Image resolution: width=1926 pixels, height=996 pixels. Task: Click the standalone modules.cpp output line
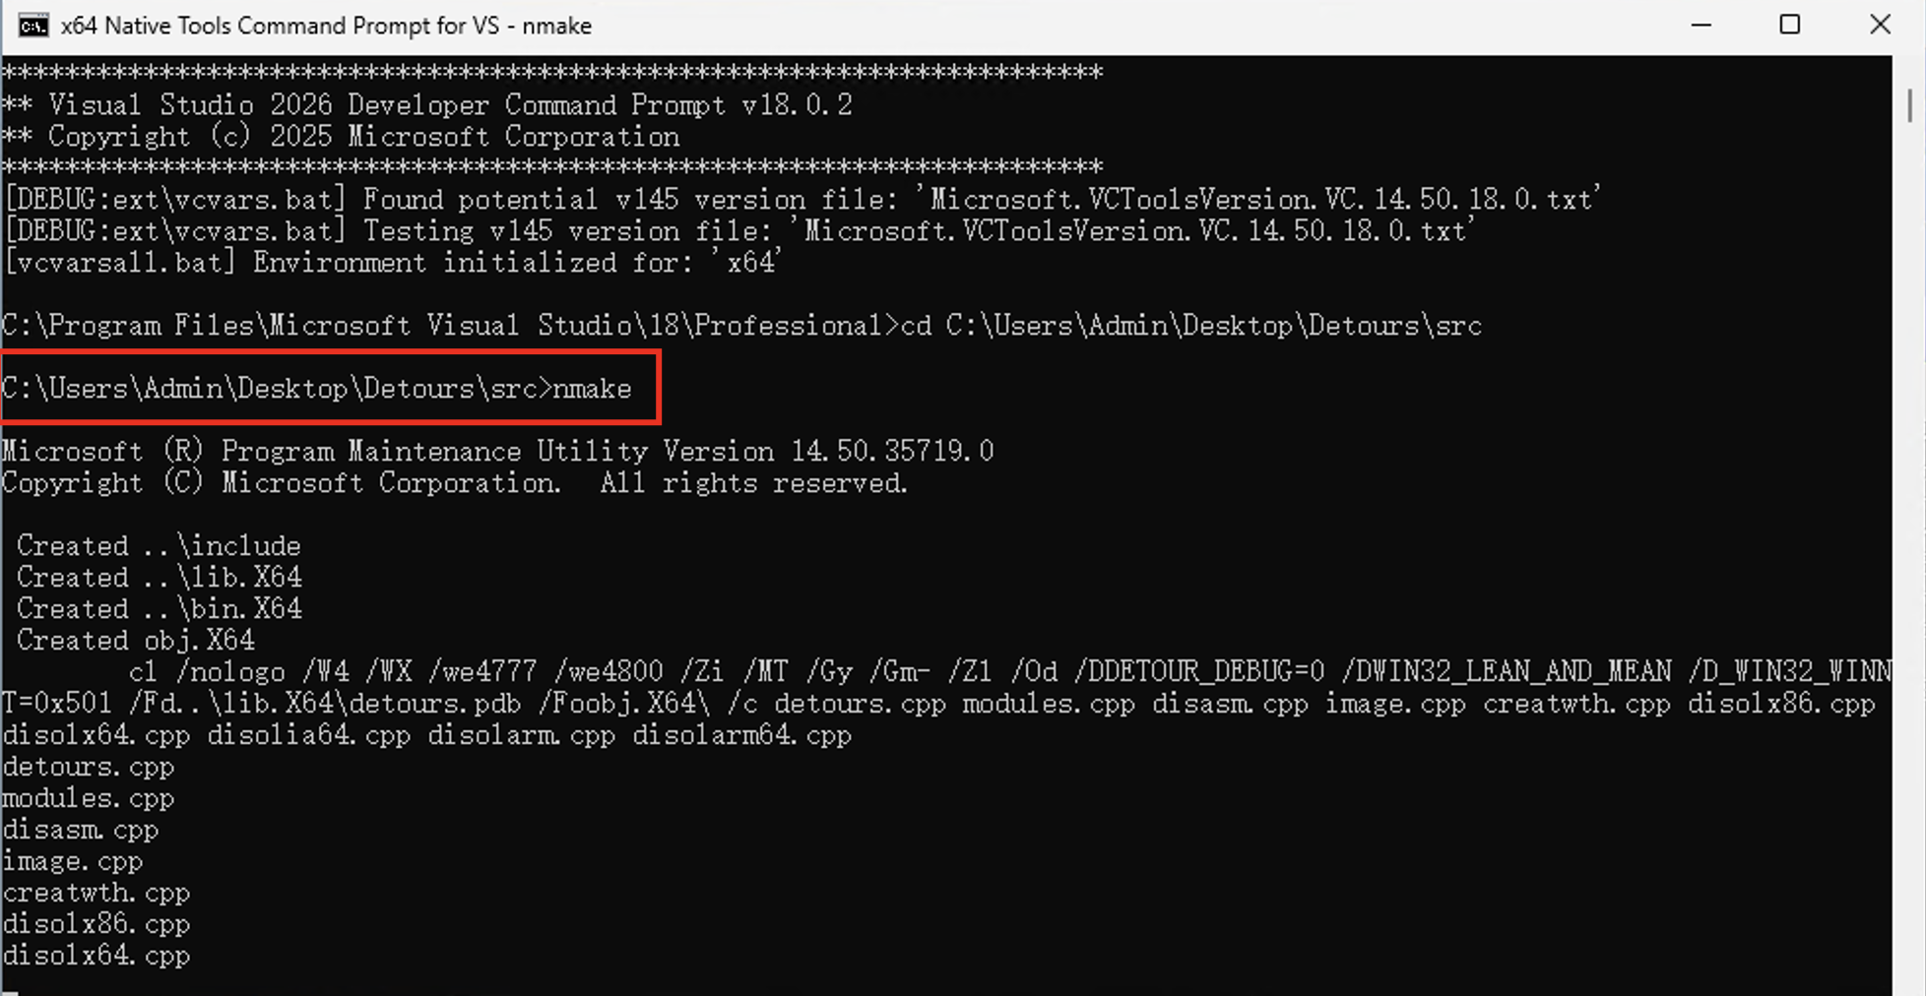coord(89,798)
